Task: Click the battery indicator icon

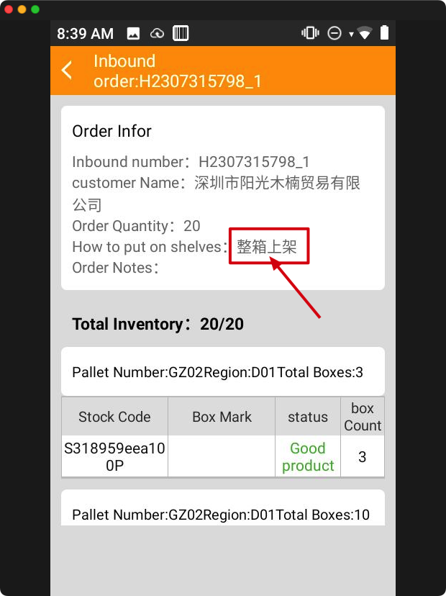Action: click(x=384, y=32)
